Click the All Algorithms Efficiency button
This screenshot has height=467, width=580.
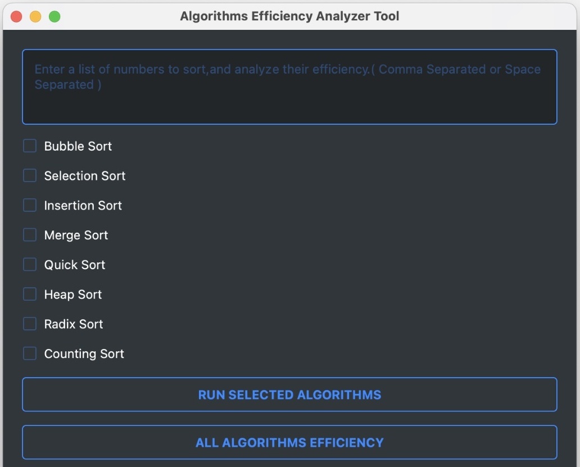[290, 442]
